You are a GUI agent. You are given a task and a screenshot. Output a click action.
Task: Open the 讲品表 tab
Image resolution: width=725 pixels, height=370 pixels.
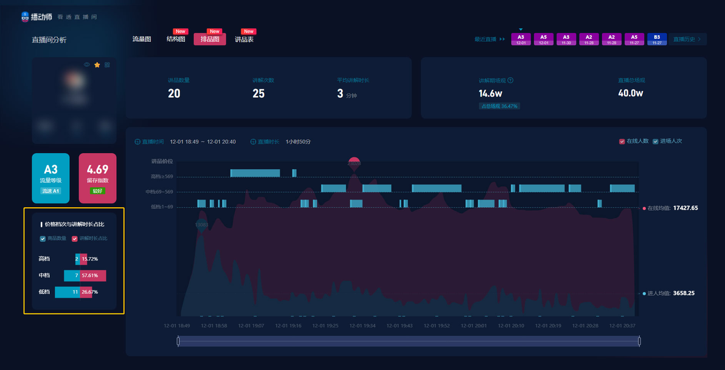coord(244,39)
